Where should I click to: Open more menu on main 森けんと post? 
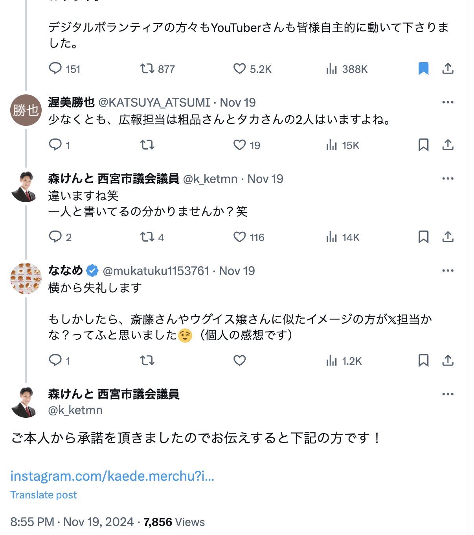tap(448, 394)
